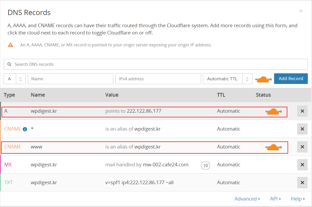Click the Add Record button
The width and height of the screenshot is (312, 207).
291,78
